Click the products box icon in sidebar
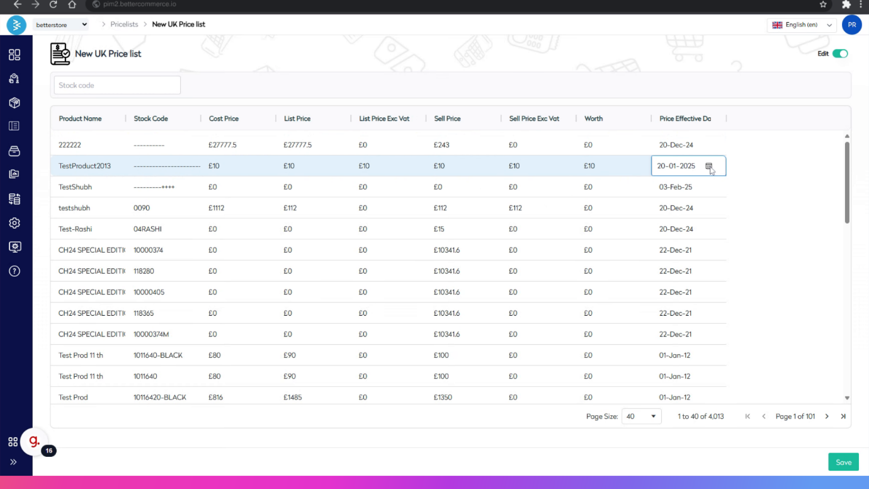Screen dimensions: 869x489 point(14,103)
